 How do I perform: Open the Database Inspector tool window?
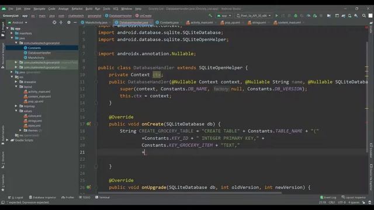point(43,197)
